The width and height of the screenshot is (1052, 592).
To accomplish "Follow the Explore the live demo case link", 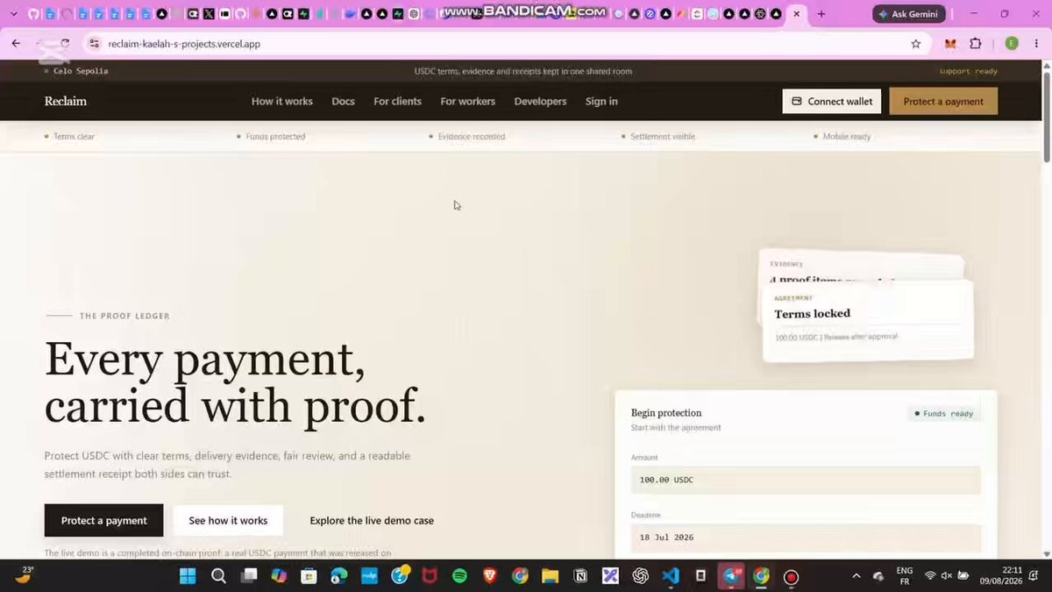I will click(x=372, y=521).
